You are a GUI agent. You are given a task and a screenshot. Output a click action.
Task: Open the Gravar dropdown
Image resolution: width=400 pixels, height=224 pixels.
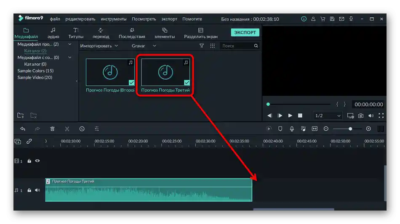[x=144, y=46]
